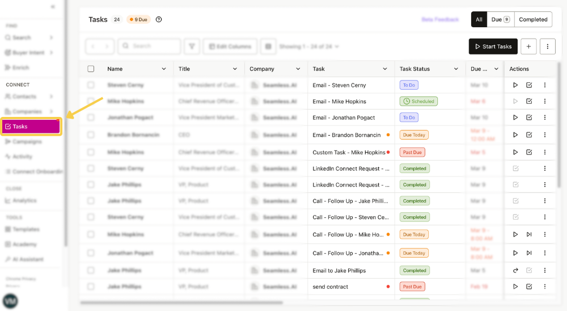Mark Email - Steven Cerny task complete
Image resolution: width=567 pixels, height=311 pixels.
pos(529,85)
